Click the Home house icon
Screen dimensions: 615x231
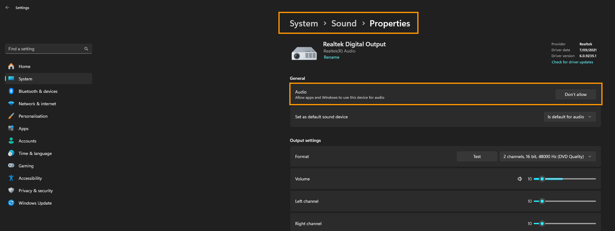[11, 66]
